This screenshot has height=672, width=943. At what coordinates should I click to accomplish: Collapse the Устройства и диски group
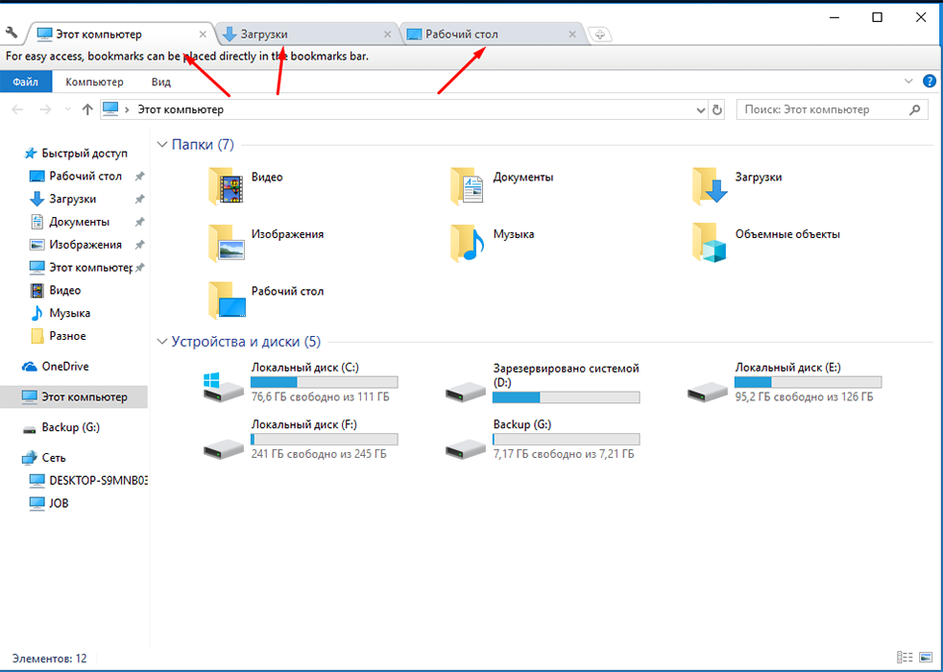[x=161, y=342]
